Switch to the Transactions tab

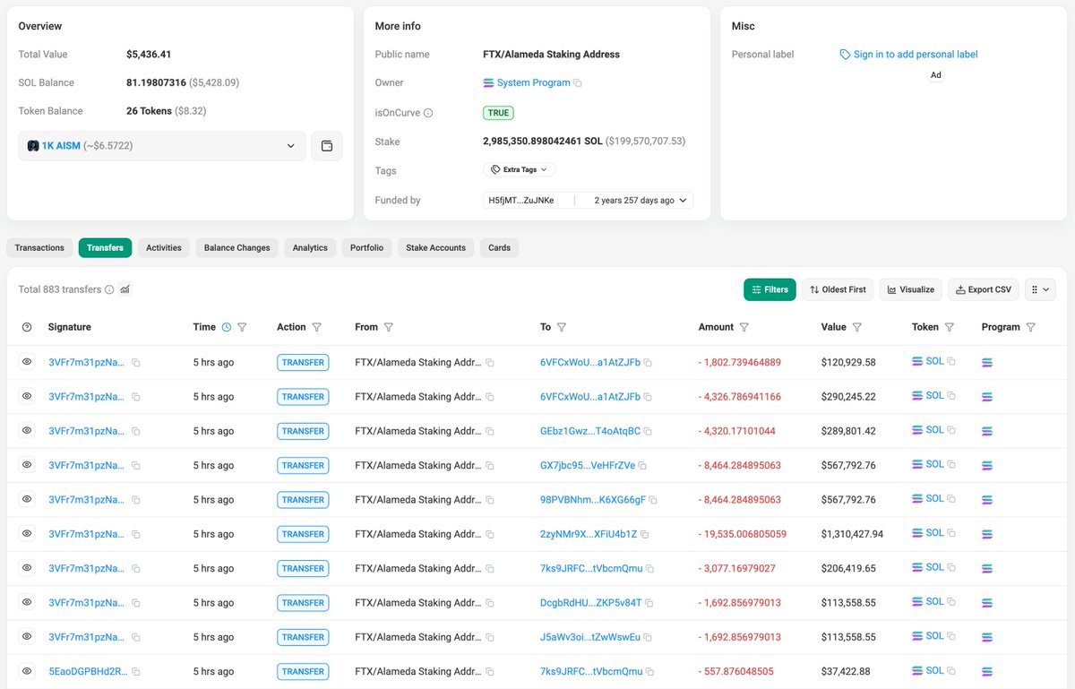[39, 248]
